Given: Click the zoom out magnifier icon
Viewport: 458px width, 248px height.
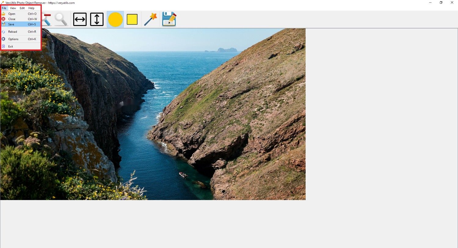Looking at the screenshot, I should point(46,19).
